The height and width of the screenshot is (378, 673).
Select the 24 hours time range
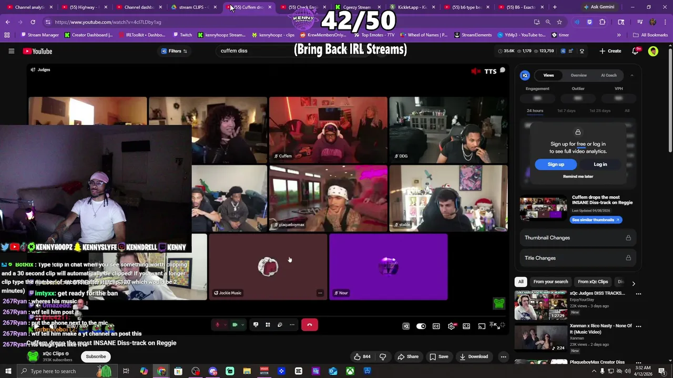click(535, 111)
